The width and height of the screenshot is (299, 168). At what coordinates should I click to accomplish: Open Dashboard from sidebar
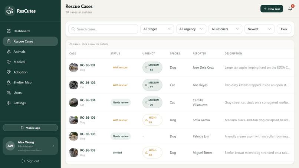[30, 31]
